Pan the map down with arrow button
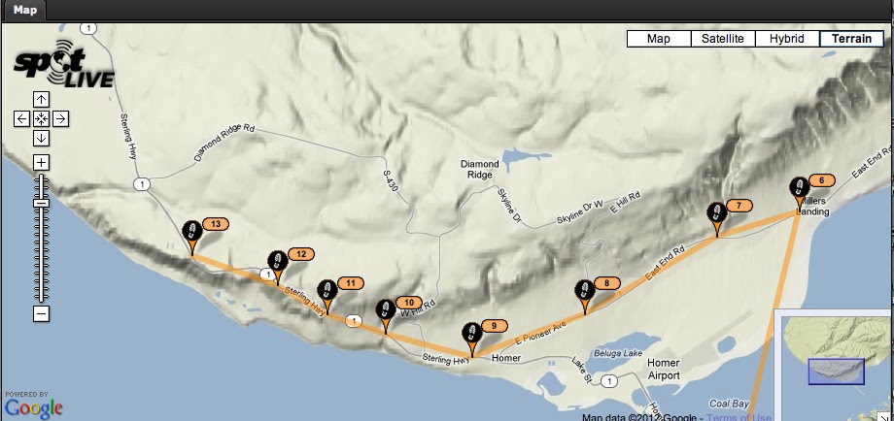Screen dimensions: 894x421 tap(41, 139)
